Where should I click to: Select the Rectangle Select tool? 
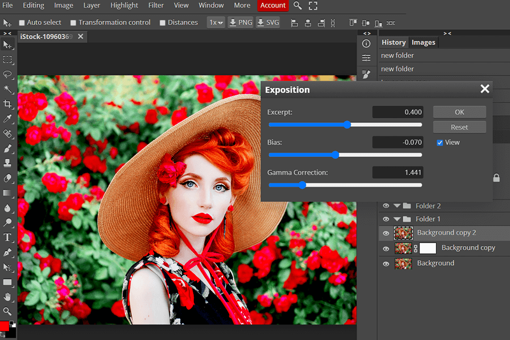point(7,59)
